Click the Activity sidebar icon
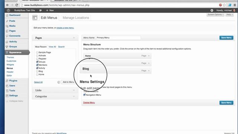The image size is (238, 134). pos(7,42)
